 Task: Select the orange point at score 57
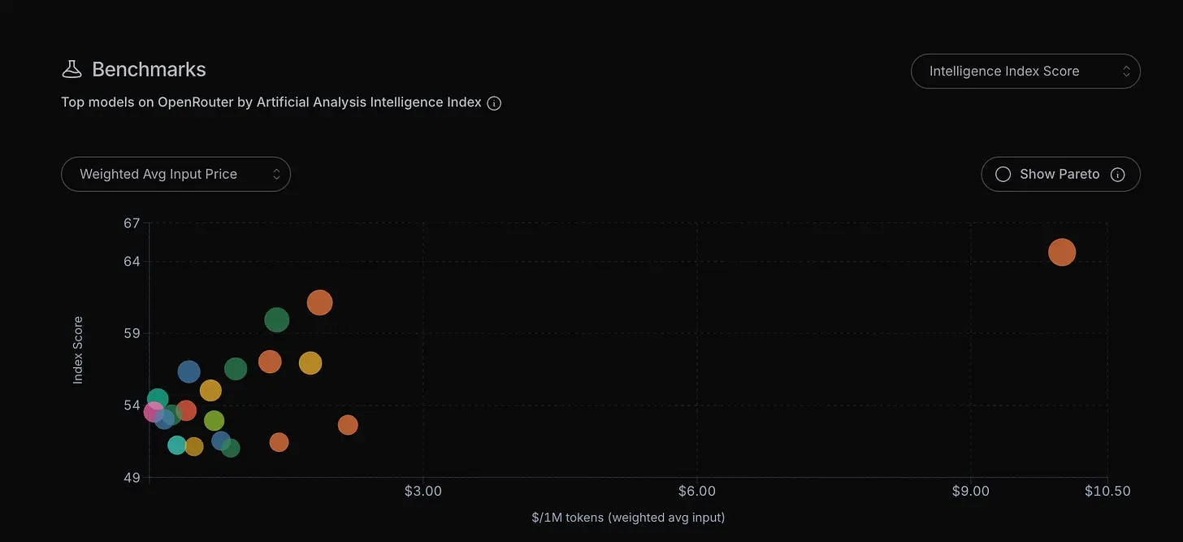[x=270, y=362]
